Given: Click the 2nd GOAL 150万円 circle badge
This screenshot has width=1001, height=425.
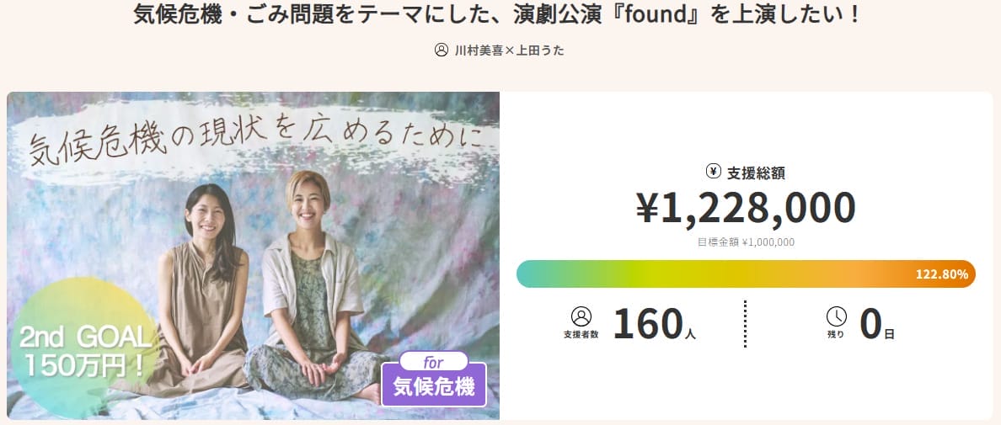Looking at the screenshot, I should pyautogui.click(x=83, y=352).
